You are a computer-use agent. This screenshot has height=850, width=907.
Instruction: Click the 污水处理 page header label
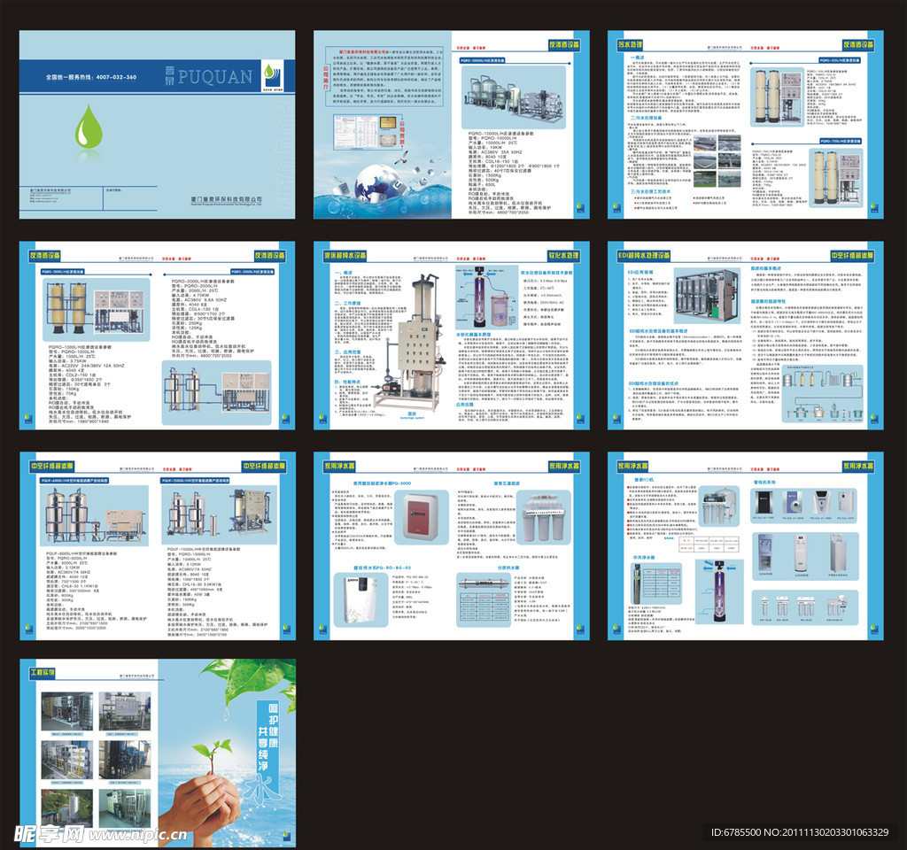[627, 42]
